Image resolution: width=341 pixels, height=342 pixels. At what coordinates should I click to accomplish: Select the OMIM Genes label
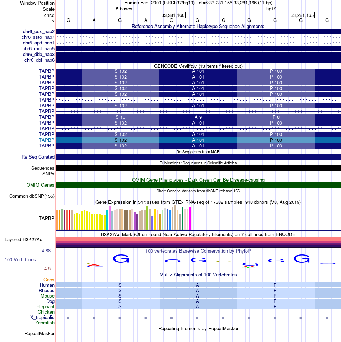(x=40, y=185)
